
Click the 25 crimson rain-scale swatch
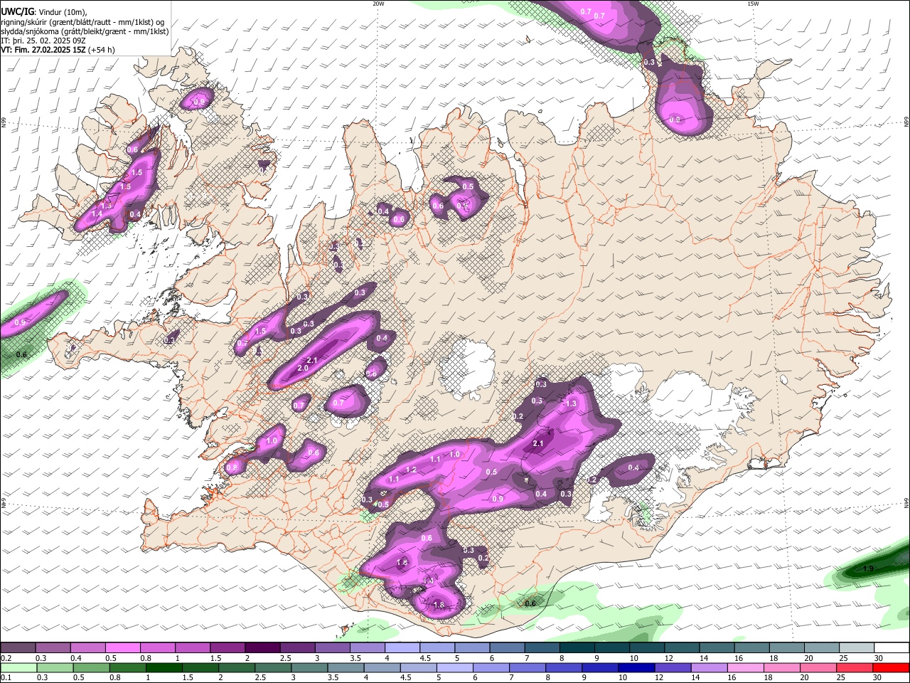pos(854,667)
